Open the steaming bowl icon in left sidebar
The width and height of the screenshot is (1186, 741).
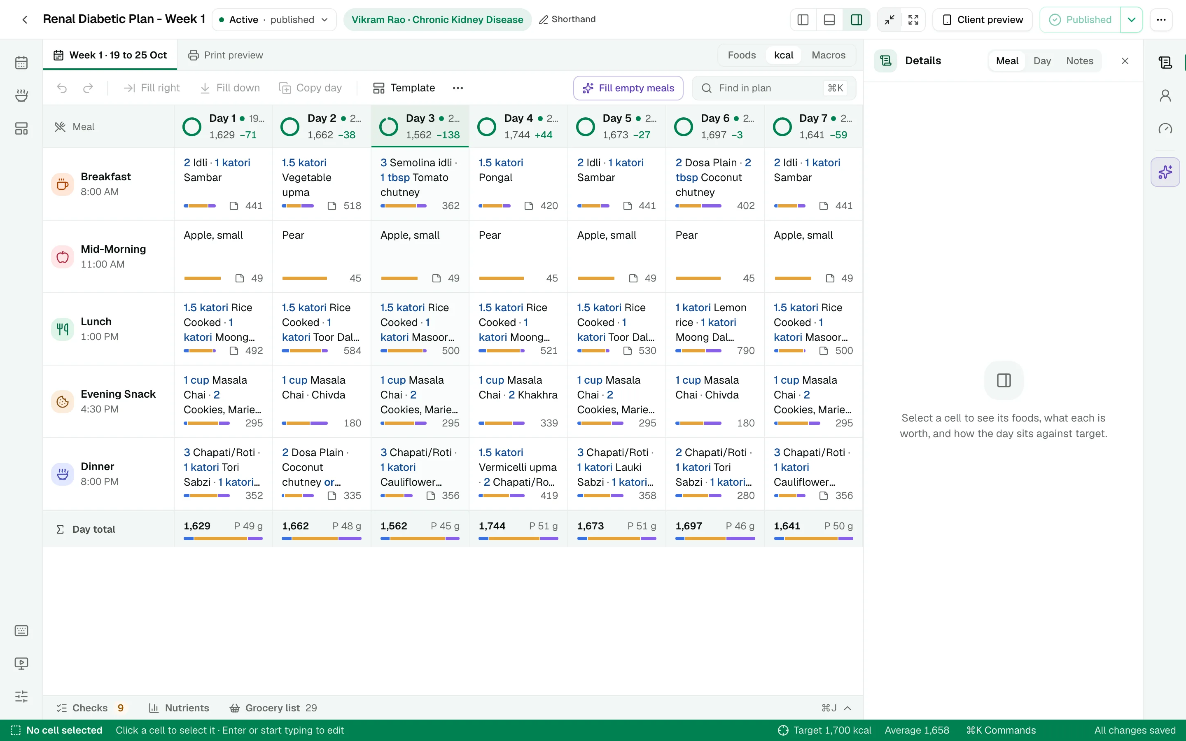tap(21, 96)
